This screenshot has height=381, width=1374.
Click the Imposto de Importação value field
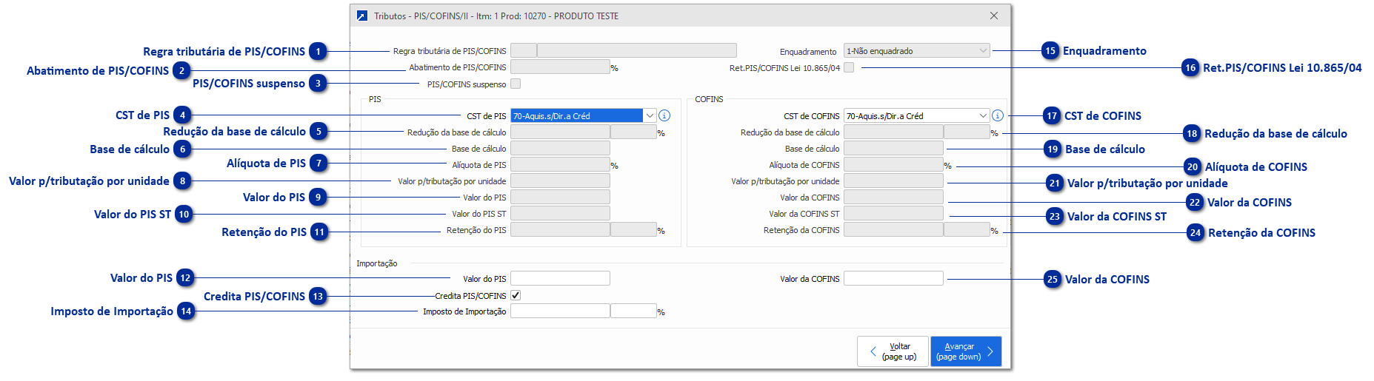click(x=560, y=311)
